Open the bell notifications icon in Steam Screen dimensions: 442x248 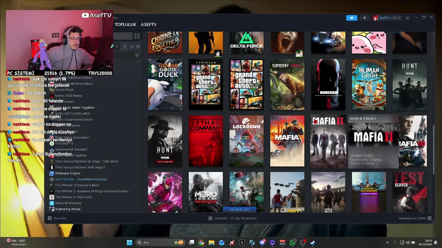(364, 18)
